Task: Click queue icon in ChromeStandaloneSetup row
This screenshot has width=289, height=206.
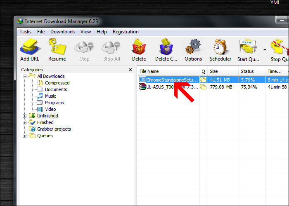Action: coord(203,80)
